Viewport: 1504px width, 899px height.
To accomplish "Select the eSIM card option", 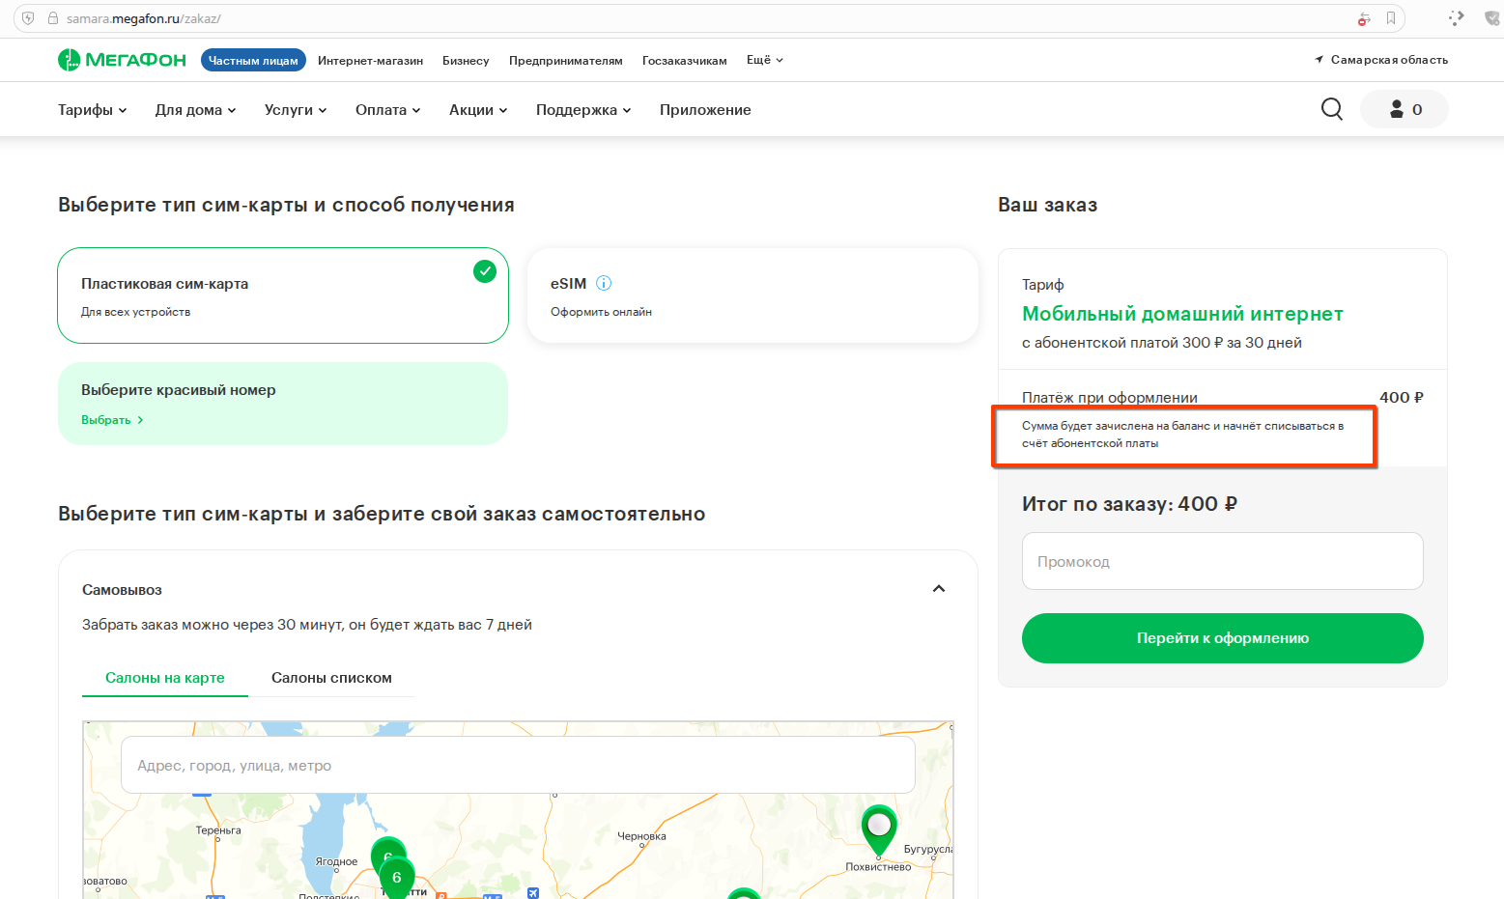I will pyautogui.click(x=752, y=295).
